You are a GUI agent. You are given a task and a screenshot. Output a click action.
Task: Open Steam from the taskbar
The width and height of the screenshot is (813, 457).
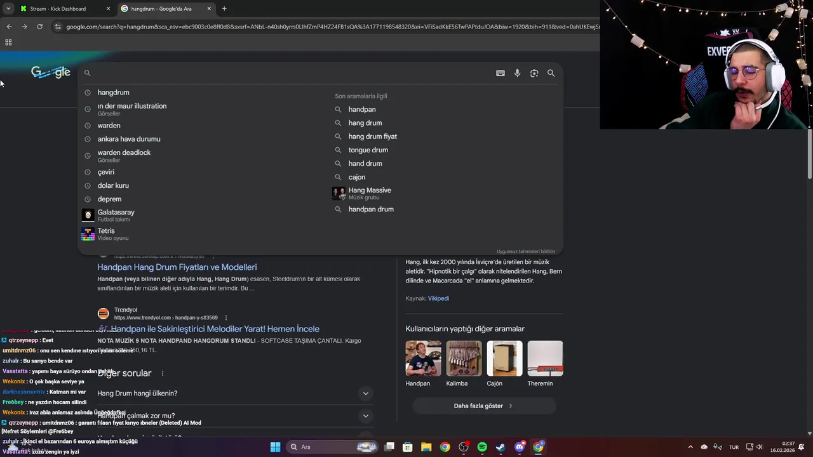tap(501, 447)
